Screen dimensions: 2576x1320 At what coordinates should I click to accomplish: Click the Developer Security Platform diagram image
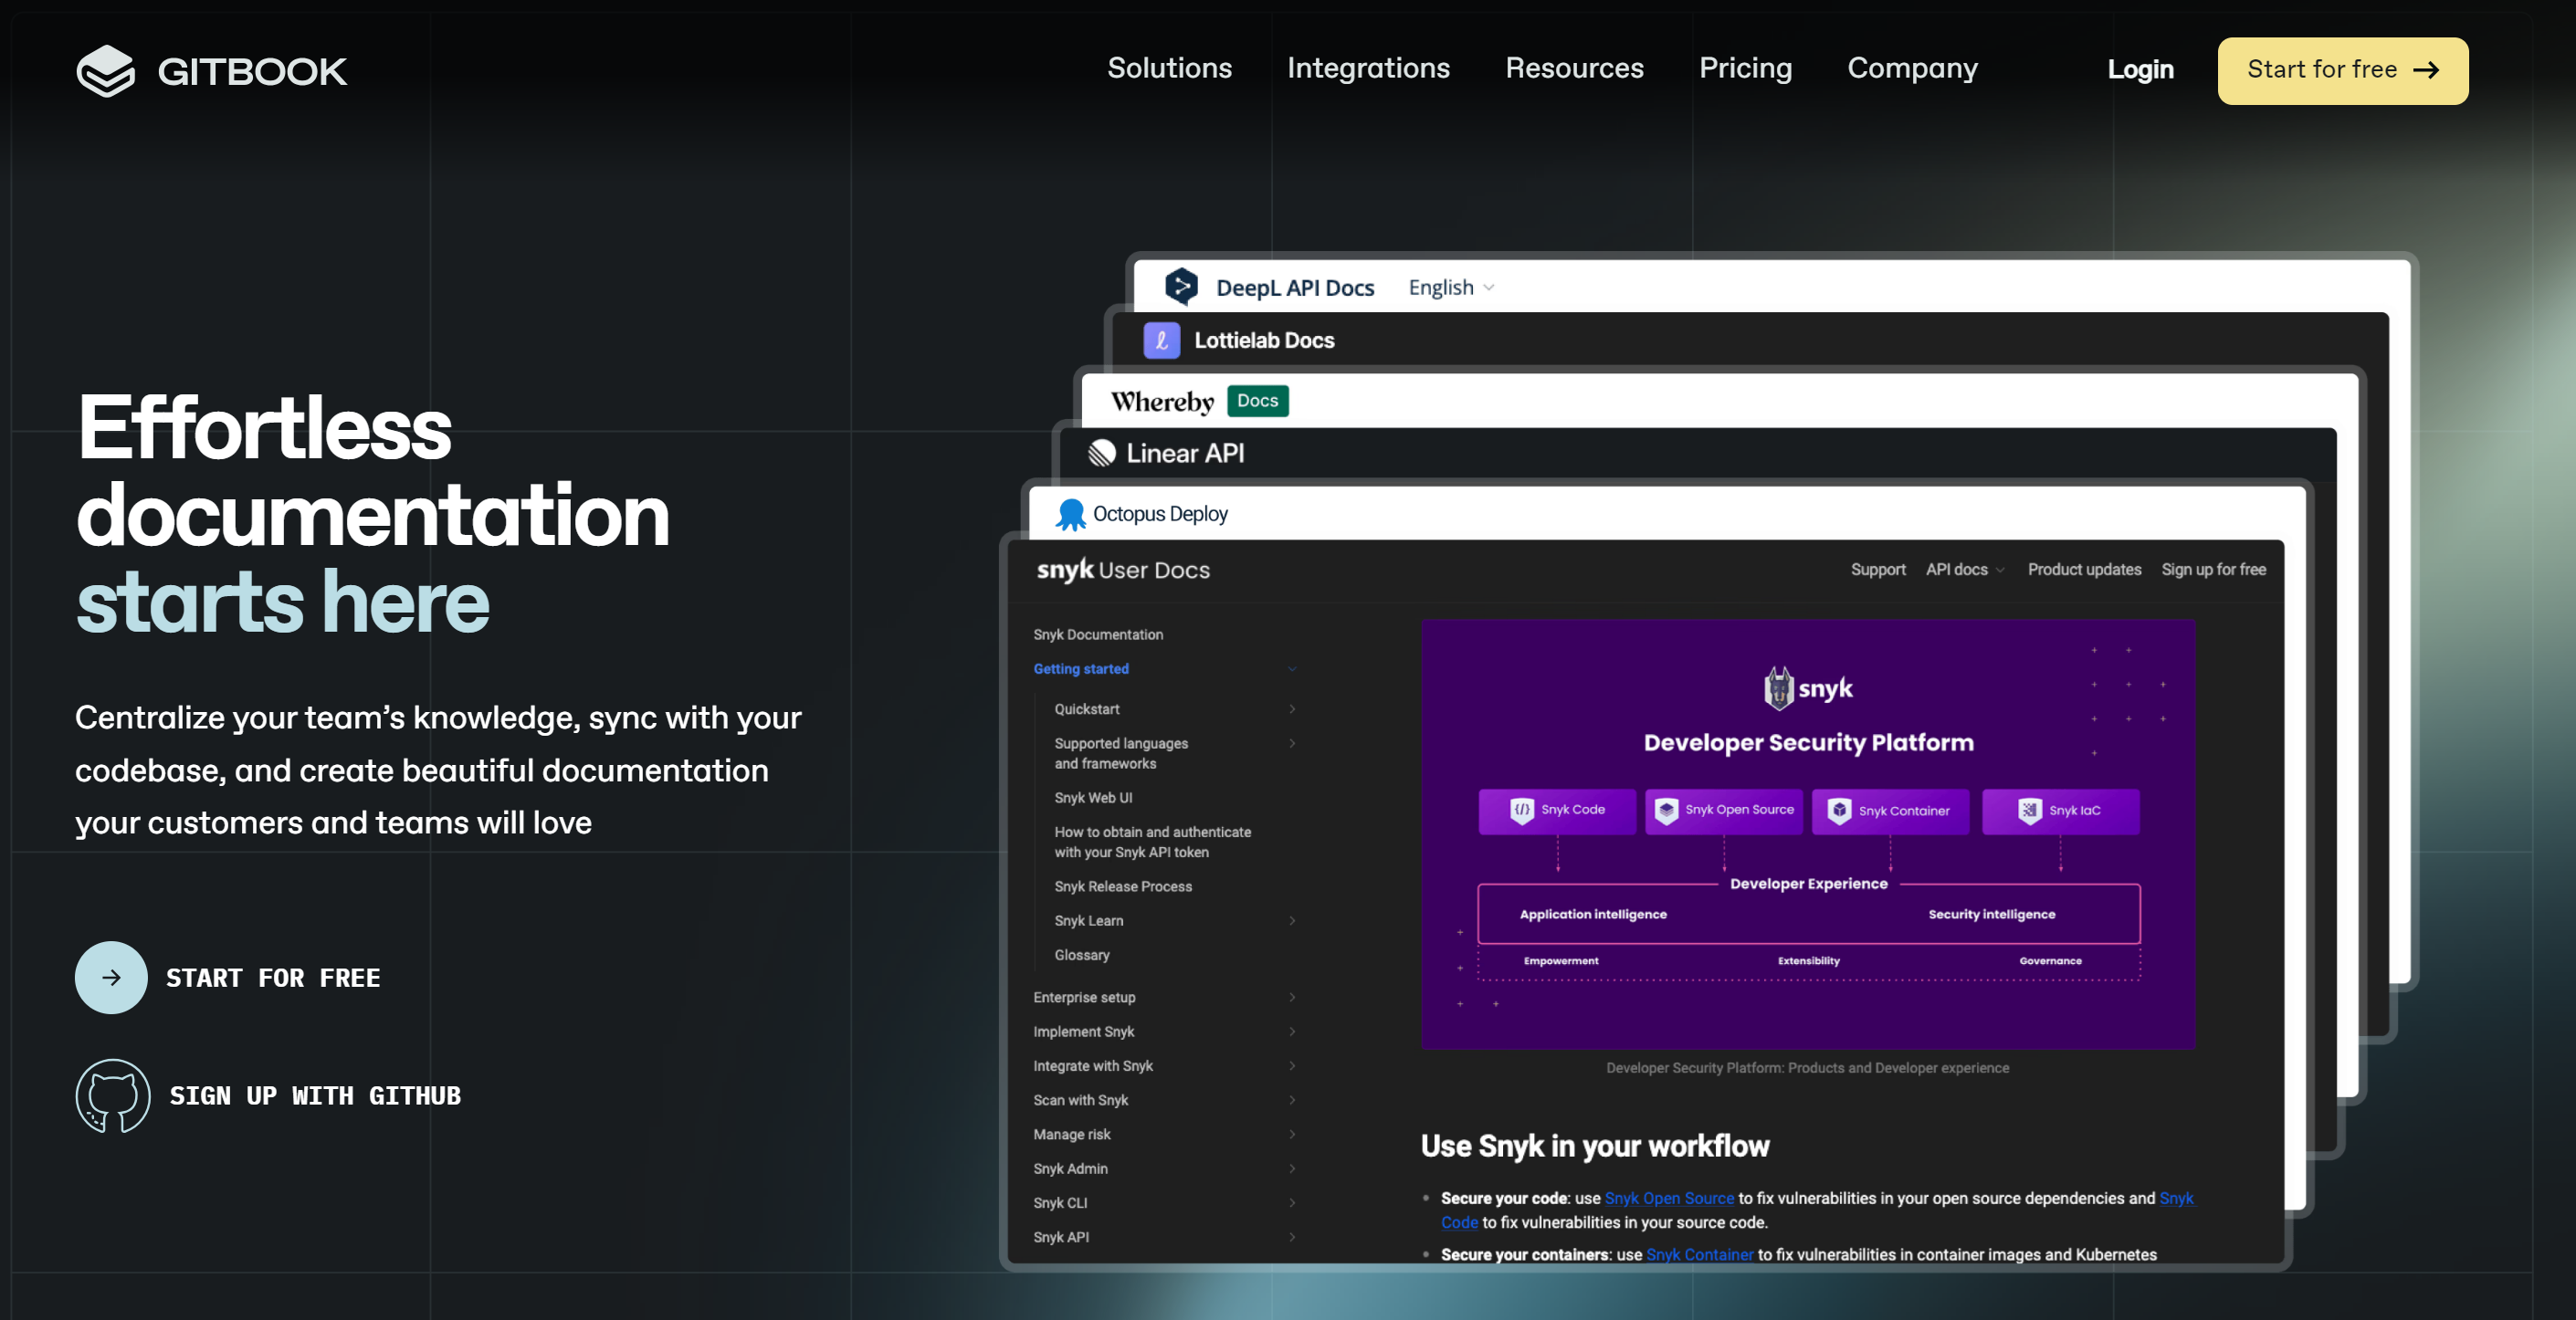point(1808,834)
